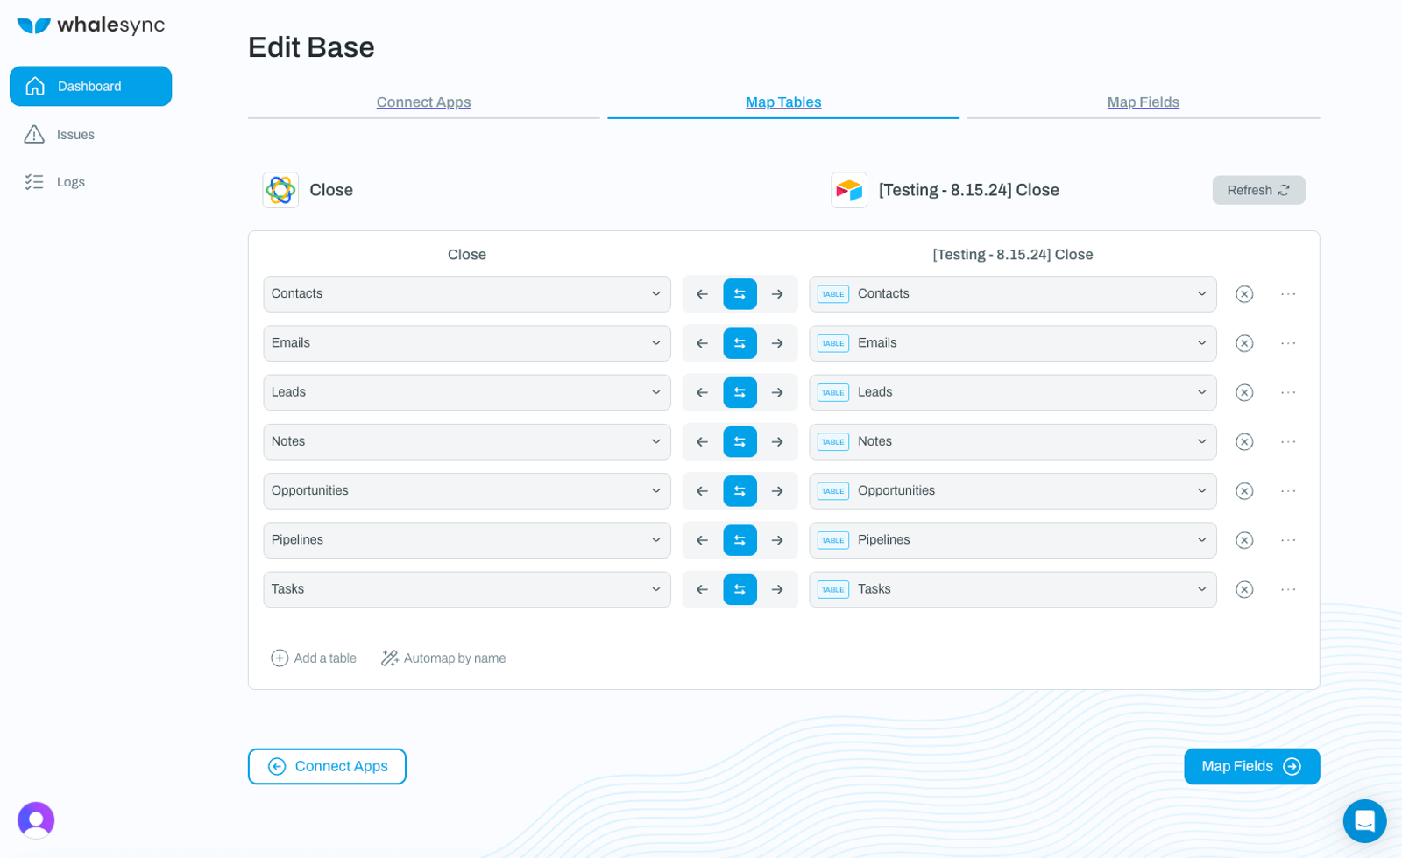Continue with the blue Map Fields button

tap(1251, 766)
